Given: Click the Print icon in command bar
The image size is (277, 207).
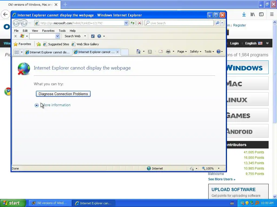Looking at the screenshot, I should [168, 51].
